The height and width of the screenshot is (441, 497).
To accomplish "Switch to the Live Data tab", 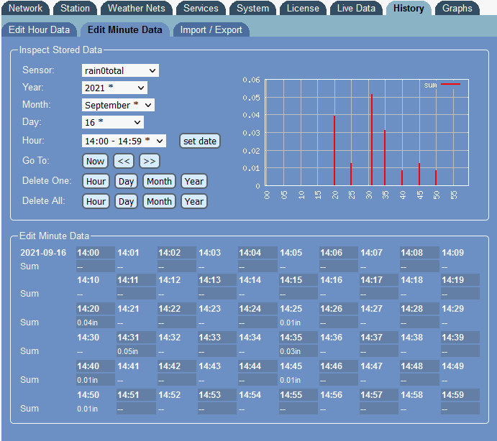I will (356, 8).
